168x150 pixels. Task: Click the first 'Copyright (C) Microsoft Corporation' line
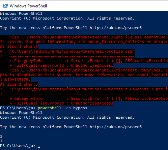coord(67,18)
